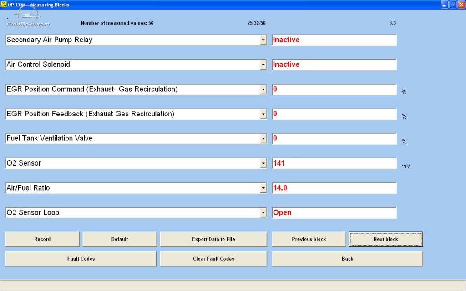Click the EGR Position Feedback value field
Screen dimensions: 466x291
tap(334, 114)
